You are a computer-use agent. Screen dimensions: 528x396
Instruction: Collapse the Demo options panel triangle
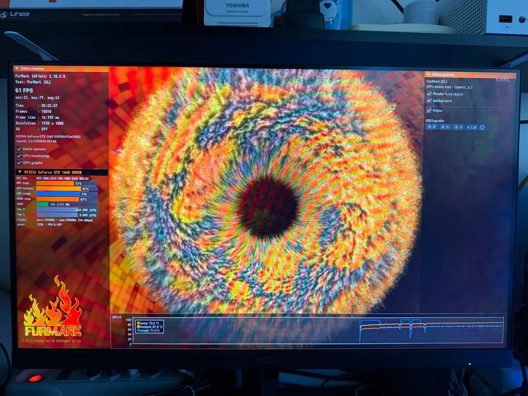tap(428, 74)
